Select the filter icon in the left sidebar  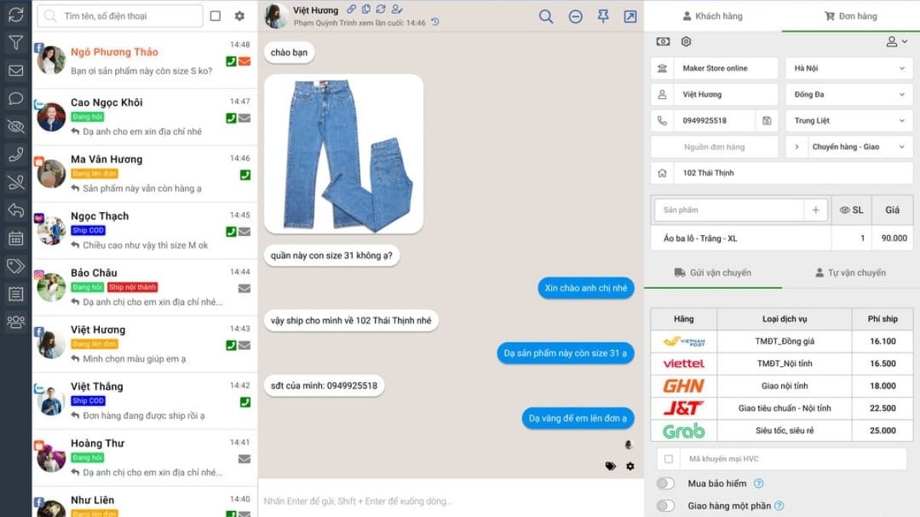16,43
